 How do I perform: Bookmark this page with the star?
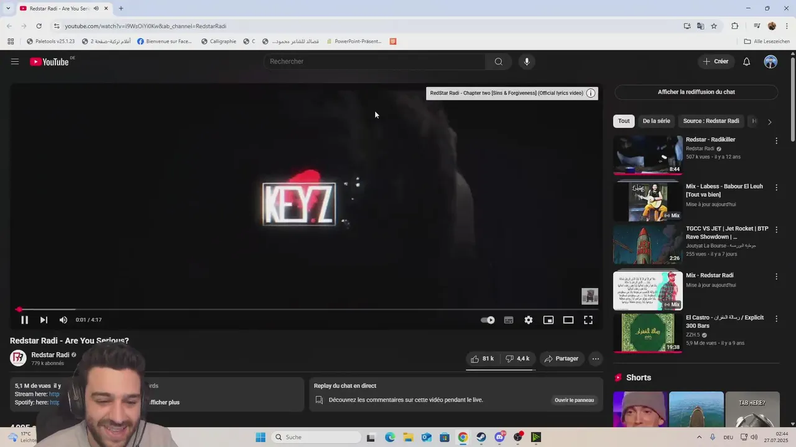coord(714,26)
